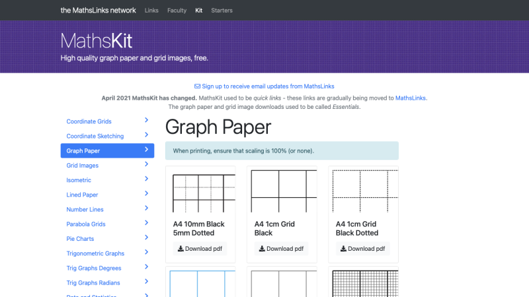Screen dimensions: 529x297
Task: Click the envelope icon beside Sign up
Action: [197, 86]
